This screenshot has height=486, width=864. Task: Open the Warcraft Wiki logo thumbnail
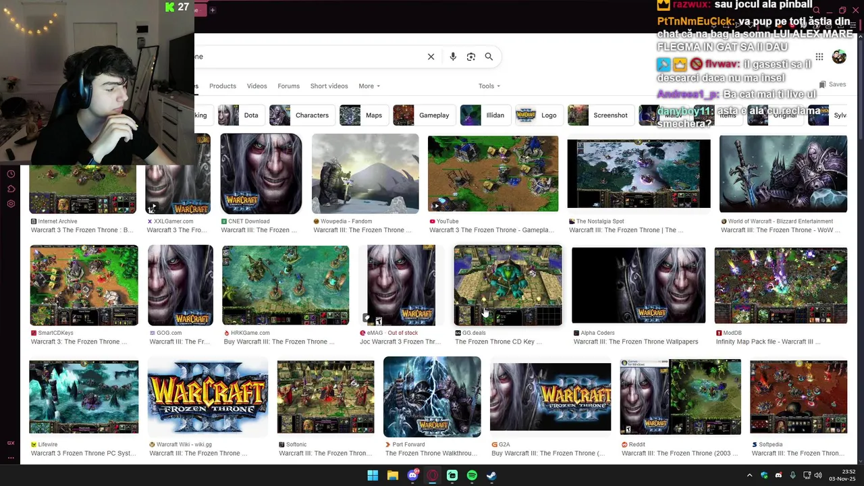click(x=208, y=397)
